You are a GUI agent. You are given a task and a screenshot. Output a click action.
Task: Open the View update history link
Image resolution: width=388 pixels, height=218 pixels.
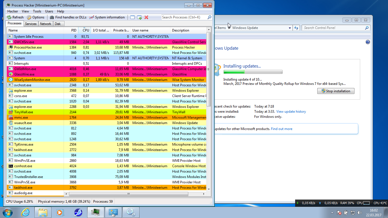click(x=291, y=112)
